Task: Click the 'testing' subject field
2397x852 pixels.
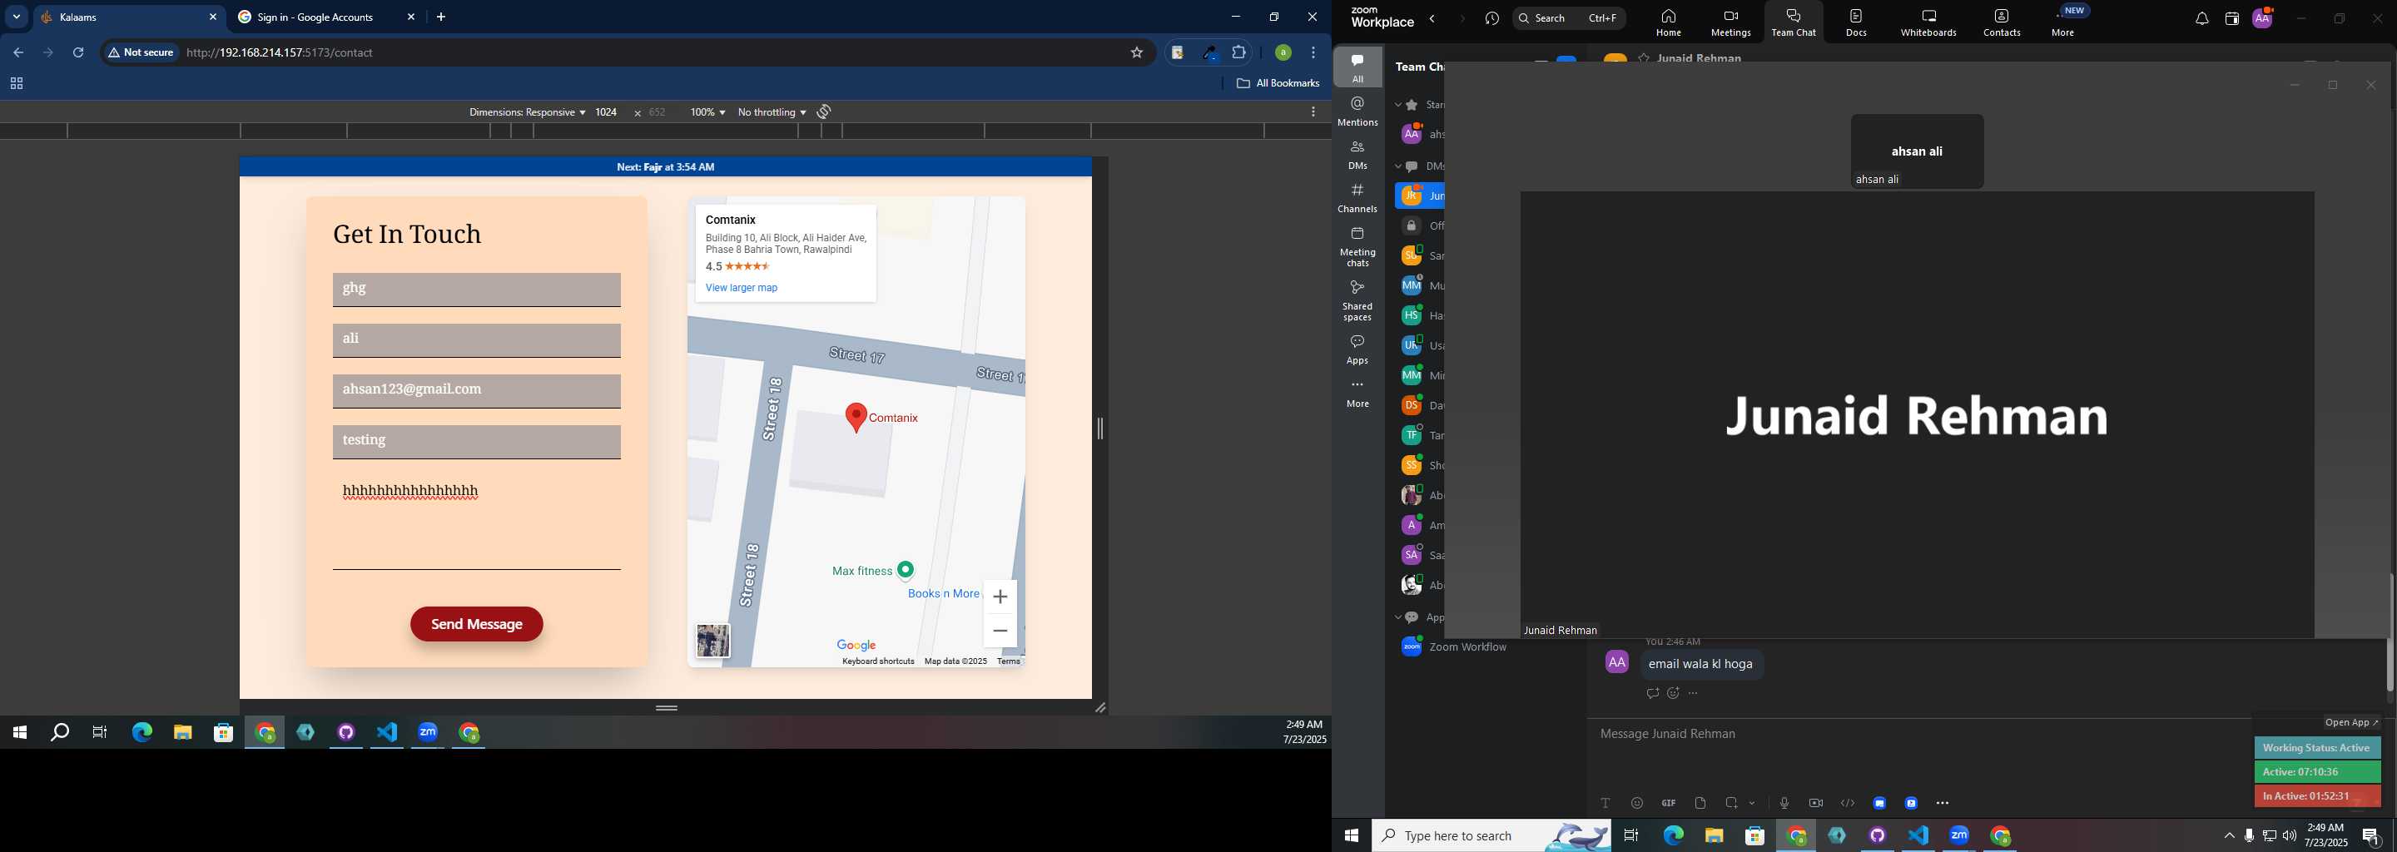Action: pyautogui.click(x=476, y=442)
